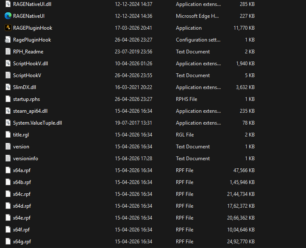Screen dimensions: 306x248
Task: Click the date 19-07-2017 13:31
Action: [x=133, y=123]
